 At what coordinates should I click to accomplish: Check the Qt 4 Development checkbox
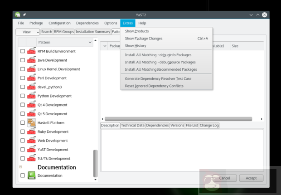coord(22,105)
